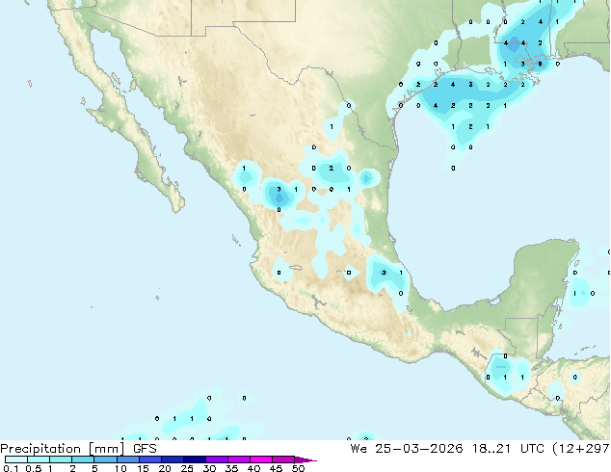
Task: Click the above-50 mm legend arrow tip
Action: pos(305,459)
